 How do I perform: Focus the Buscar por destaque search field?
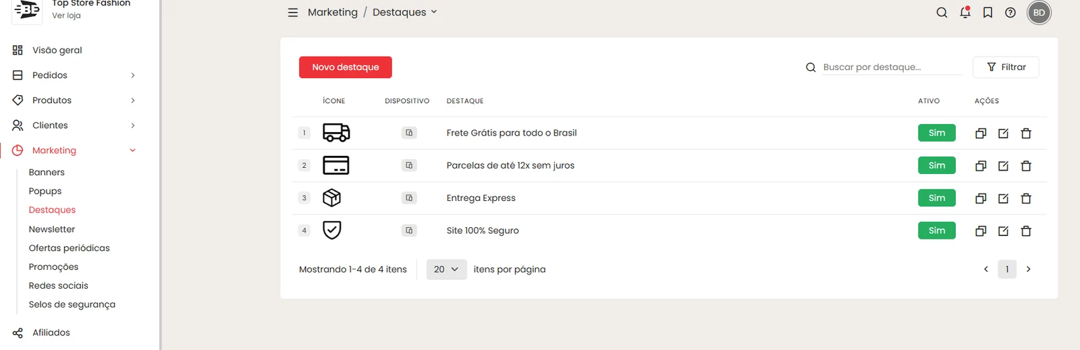pyautogui.click(x=892, y=67)
